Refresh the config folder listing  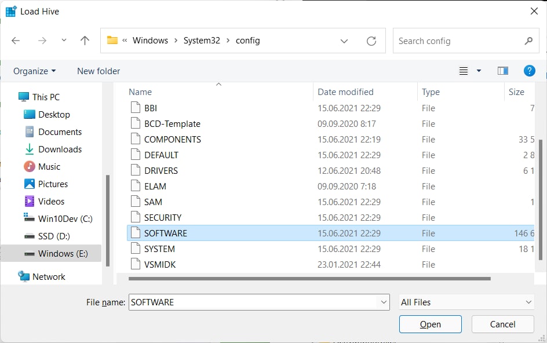pyautogui.click(x=371, y=41)
